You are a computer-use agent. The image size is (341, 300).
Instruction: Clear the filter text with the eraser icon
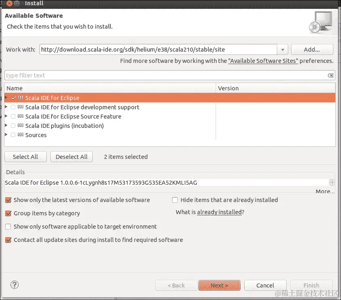[x=331, y=75]
